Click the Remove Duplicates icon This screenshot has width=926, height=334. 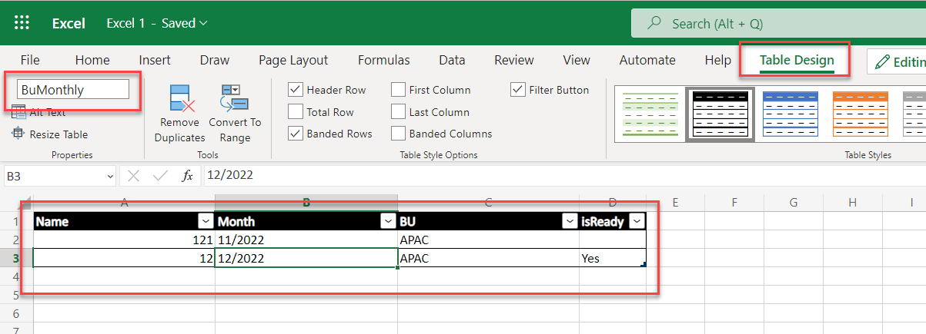180,100
